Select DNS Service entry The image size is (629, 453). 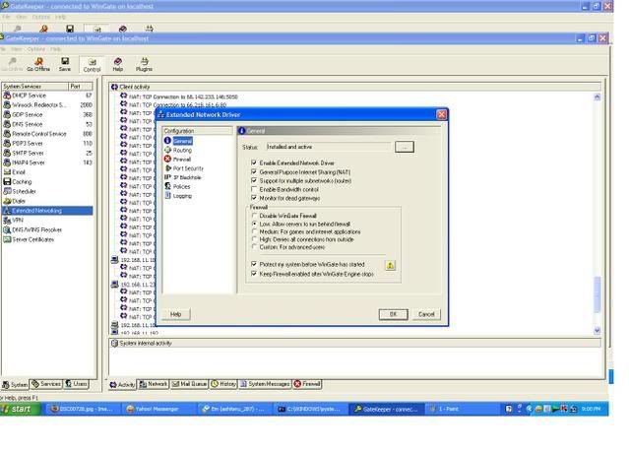pyautogui.click(x=47, y=124)
